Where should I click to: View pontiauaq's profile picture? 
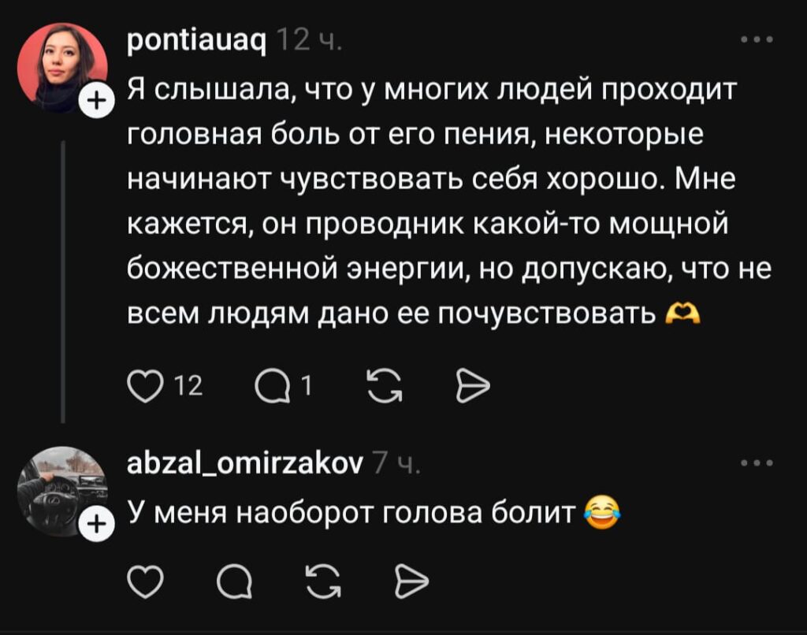pos(61,65)
